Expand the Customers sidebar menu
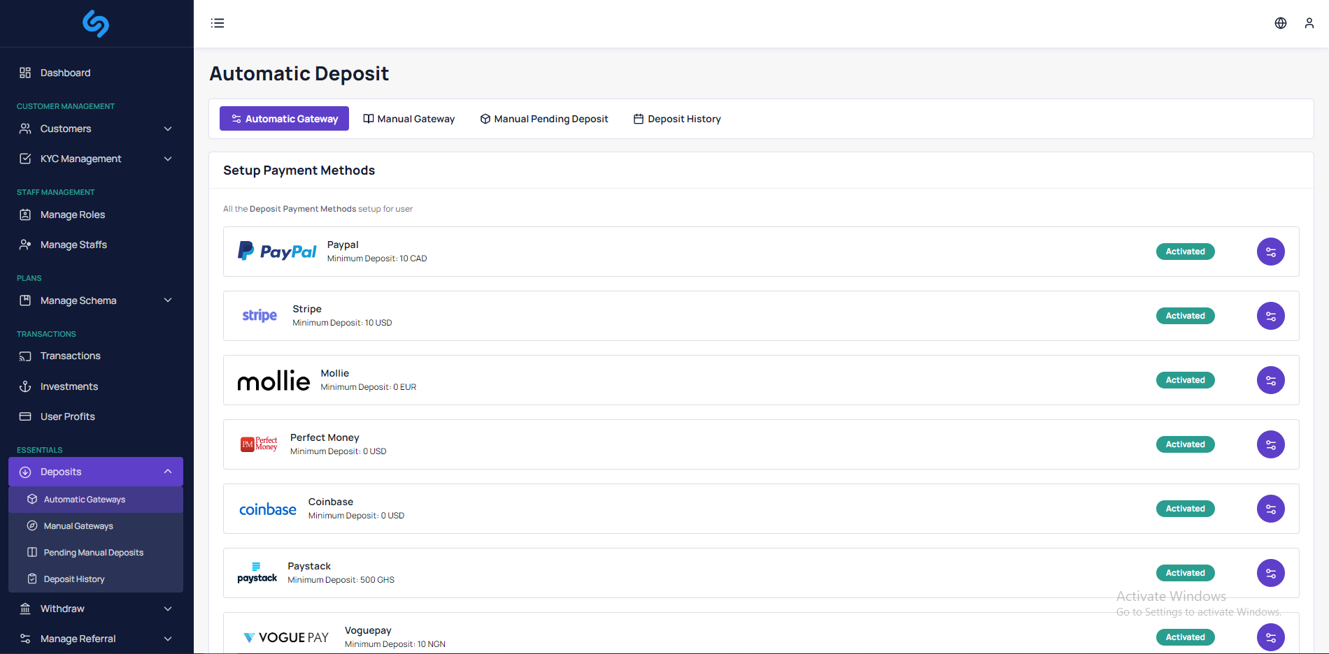The width and height of the screenshot is (1329, 654). pos(96,129)
